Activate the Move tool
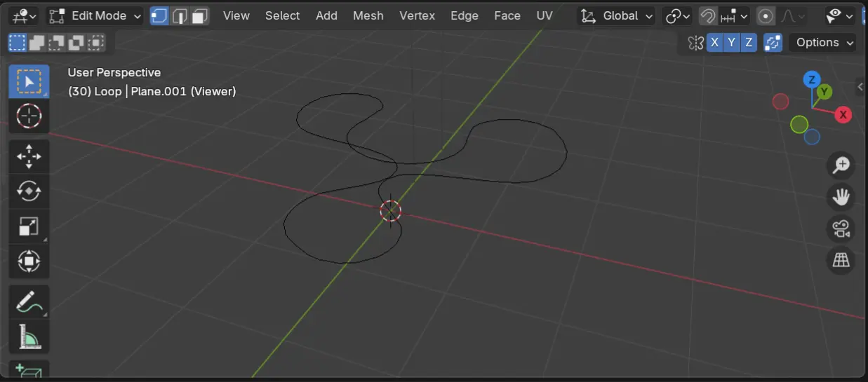This screenshot has width=868, height=382. [29, 156]
